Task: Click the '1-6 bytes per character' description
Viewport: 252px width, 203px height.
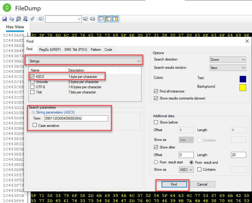Action: (x=85, y=87)
